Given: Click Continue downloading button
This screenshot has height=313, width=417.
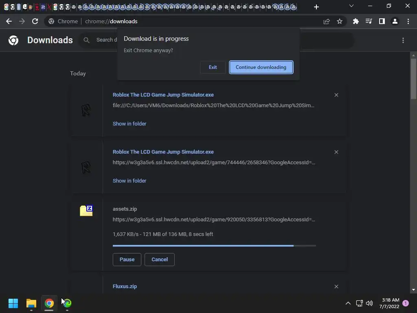Looking at the screenshot, I should pos(261,67).
